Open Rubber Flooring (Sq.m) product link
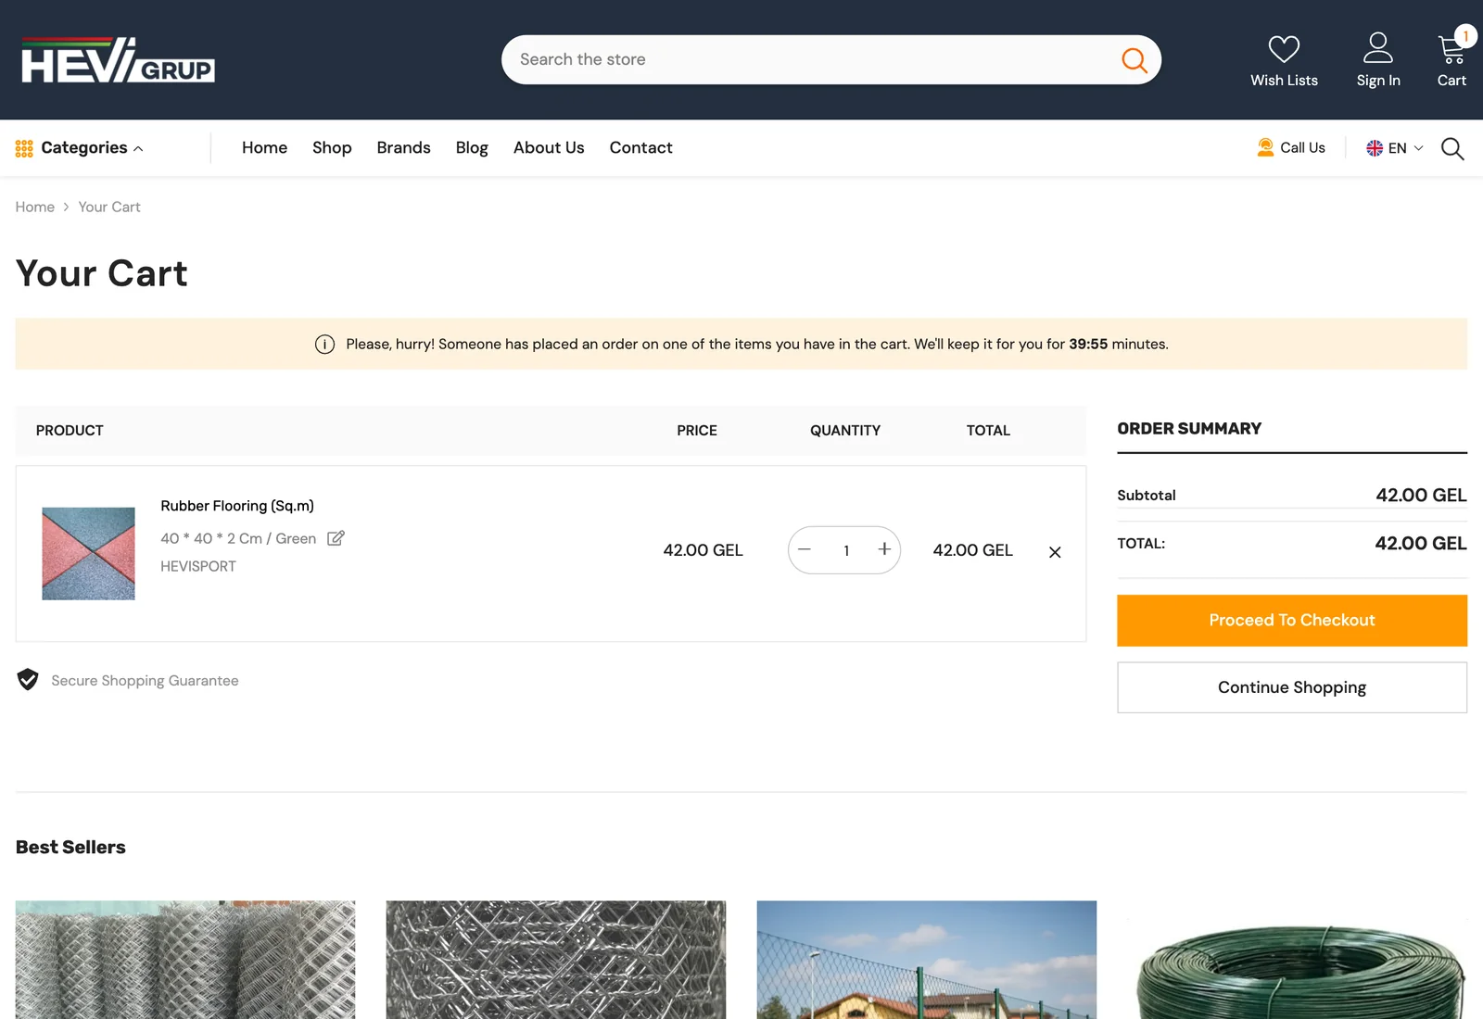 coord(237,506)
